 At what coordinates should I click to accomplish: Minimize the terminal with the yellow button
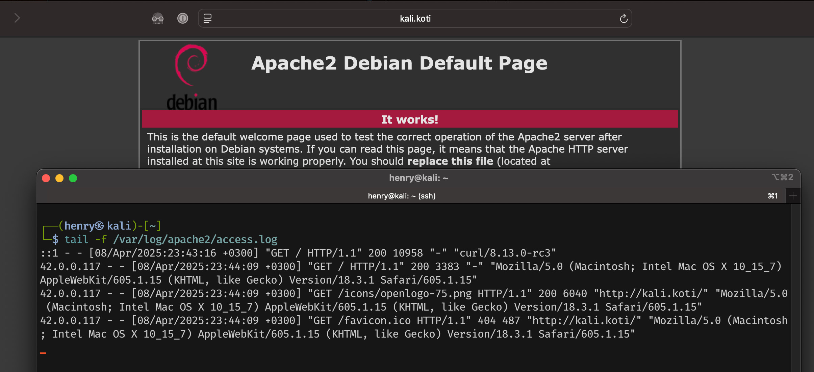tap(60, 178)
